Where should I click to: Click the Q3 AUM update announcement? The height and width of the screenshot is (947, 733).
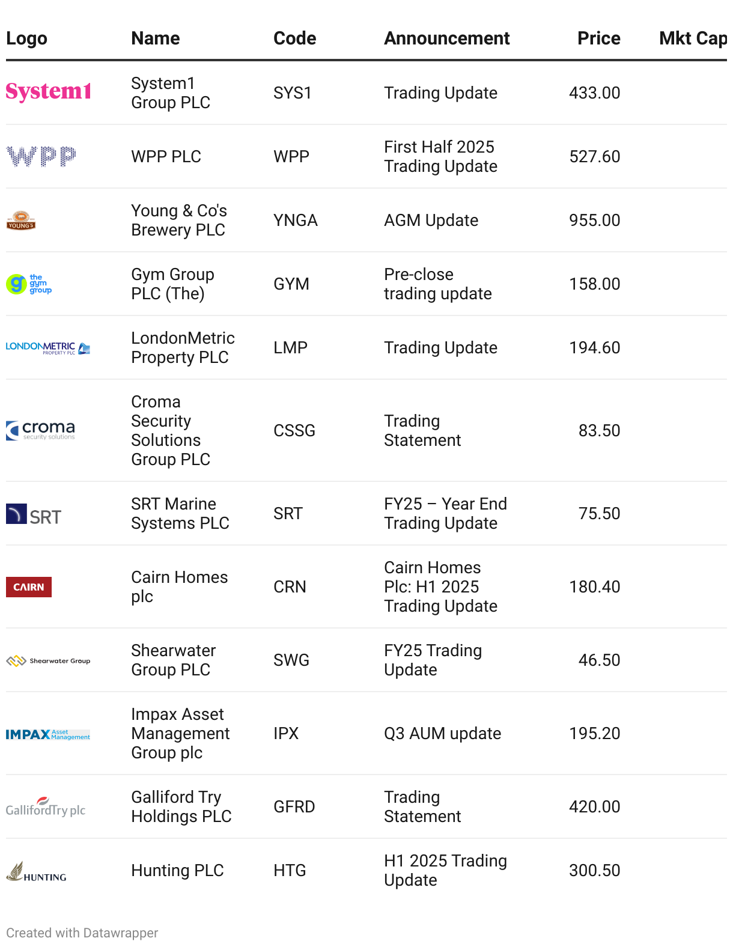pyautogui.click(x=442, y=734)
